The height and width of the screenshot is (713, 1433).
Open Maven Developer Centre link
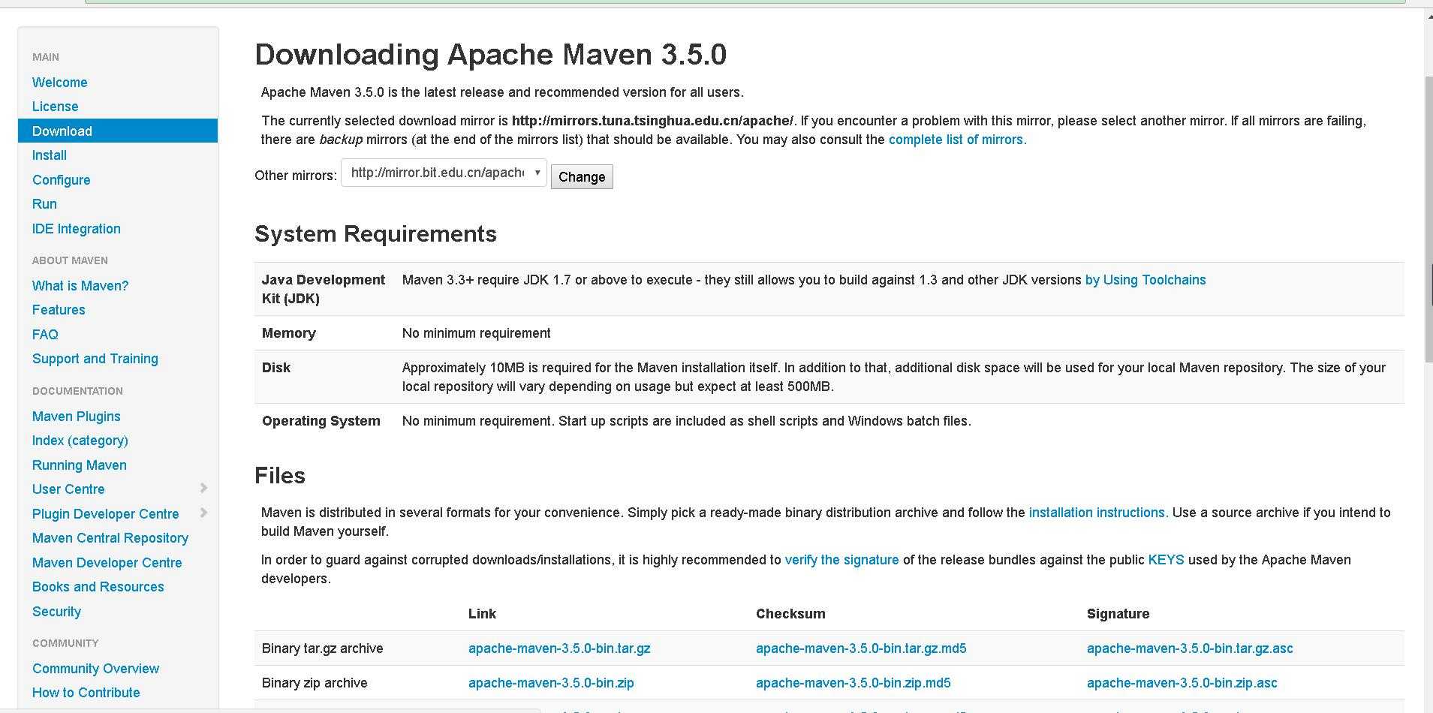[x=107, y=563]
